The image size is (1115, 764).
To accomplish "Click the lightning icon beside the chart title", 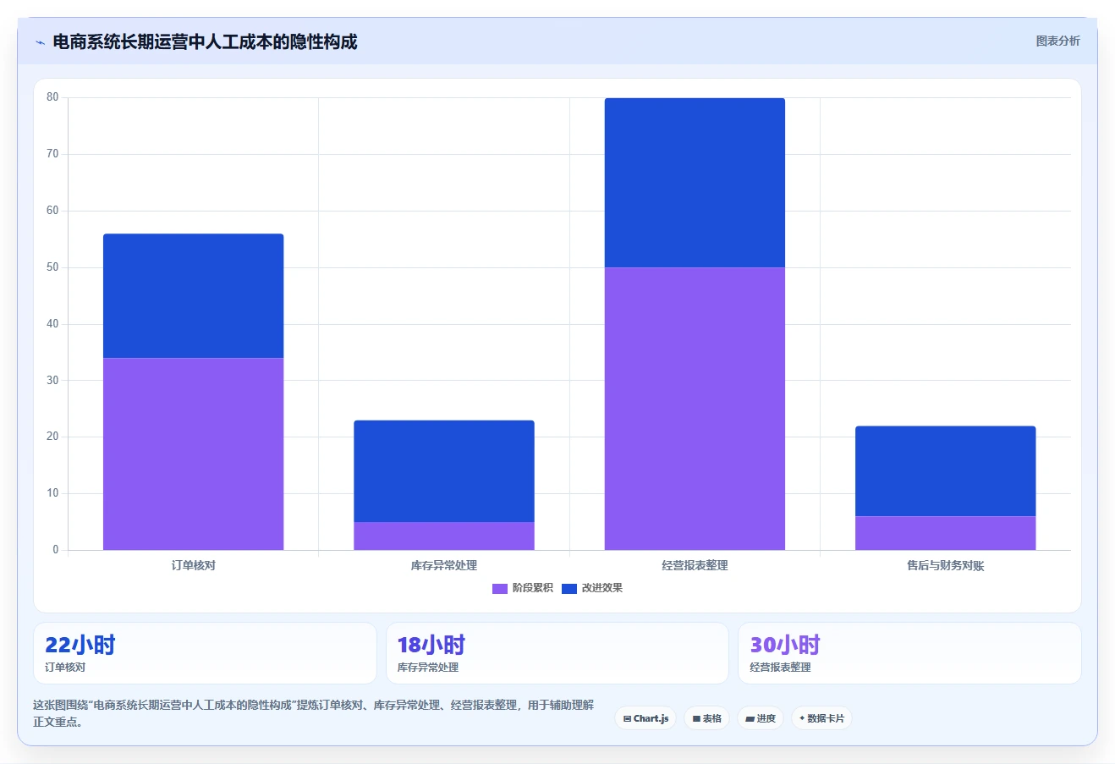I will tap(40, 42).
